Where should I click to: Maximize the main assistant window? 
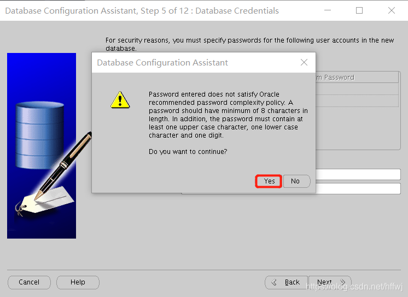(x=359, y=10)
